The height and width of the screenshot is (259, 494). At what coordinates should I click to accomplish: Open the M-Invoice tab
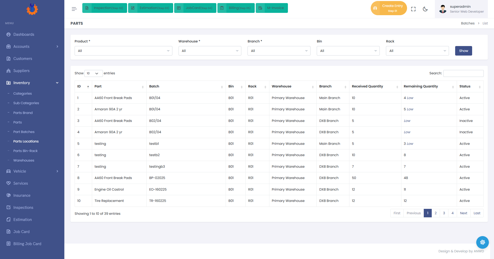tap(272, 8)
